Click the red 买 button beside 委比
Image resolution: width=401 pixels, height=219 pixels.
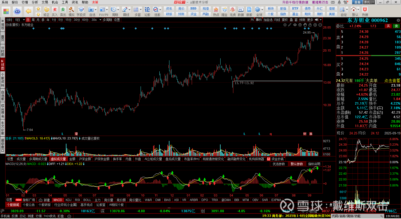(388, 26)
